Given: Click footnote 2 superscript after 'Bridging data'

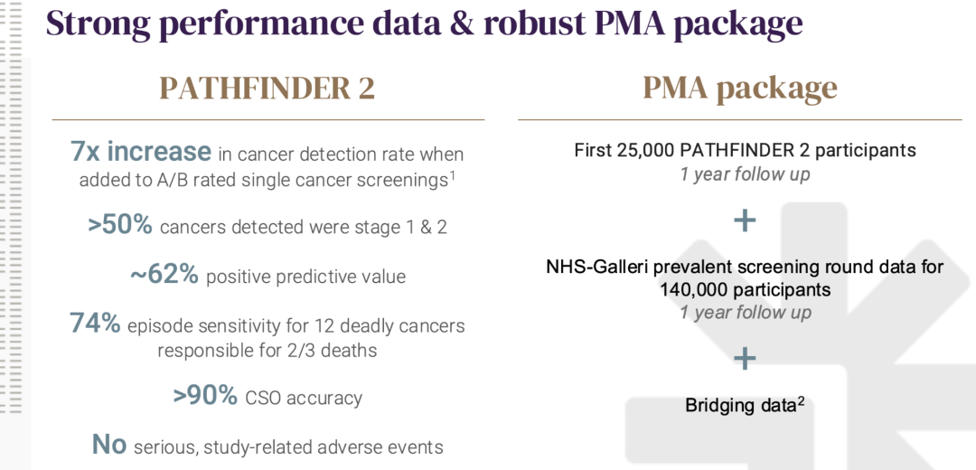Looking at the screenshot, I should [800, 400].
